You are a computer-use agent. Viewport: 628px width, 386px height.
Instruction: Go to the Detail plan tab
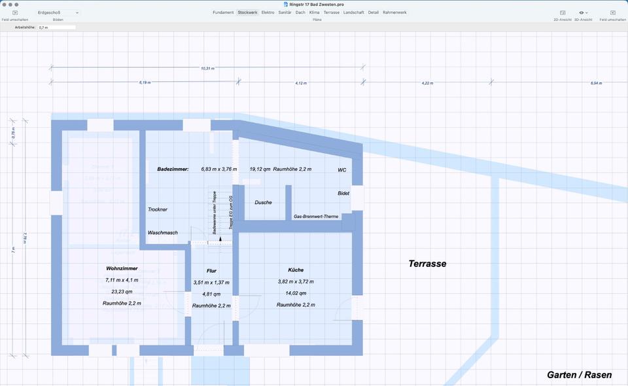click(373, 12)
